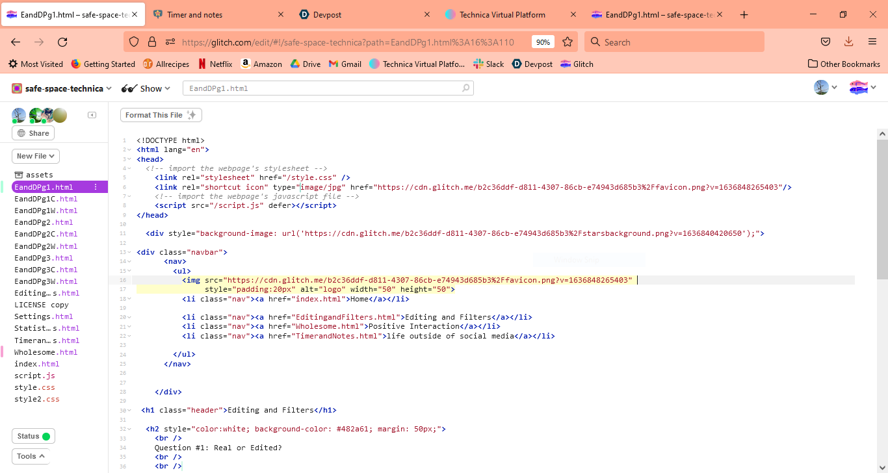Open a new browser tab
The width and height of the screenshot is (888, 473).
click(x=744, y=14)
